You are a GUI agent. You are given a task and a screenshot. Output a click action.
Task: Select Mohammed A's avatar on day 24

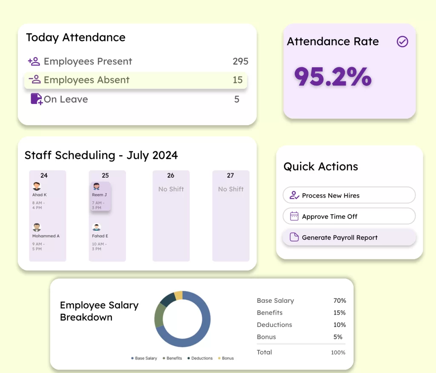tap(37, 227)
